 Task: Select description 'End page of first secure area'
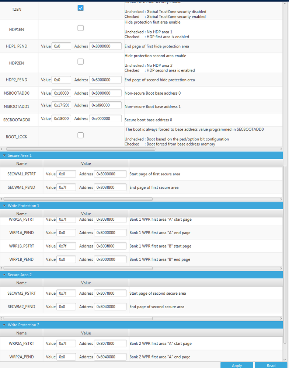[154, 187]
